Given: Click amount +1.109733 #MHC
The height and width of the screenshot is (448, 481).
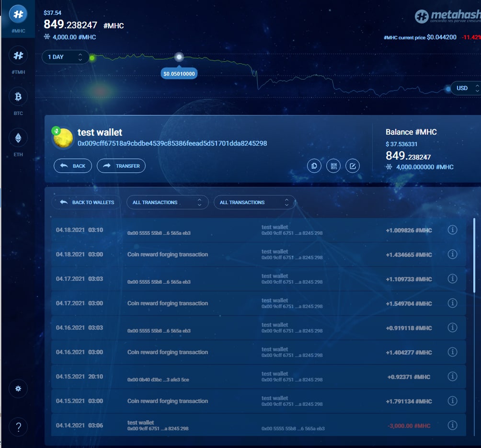Looking at the screenshot, I should 409,279.
